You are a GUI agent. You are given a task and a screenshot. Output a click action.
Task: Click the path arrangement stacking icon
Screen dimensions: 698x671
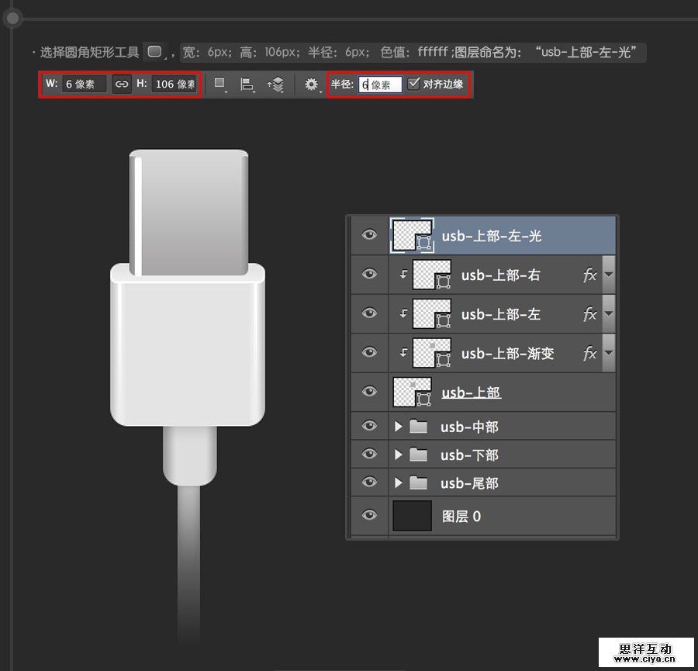click(279, 83)
